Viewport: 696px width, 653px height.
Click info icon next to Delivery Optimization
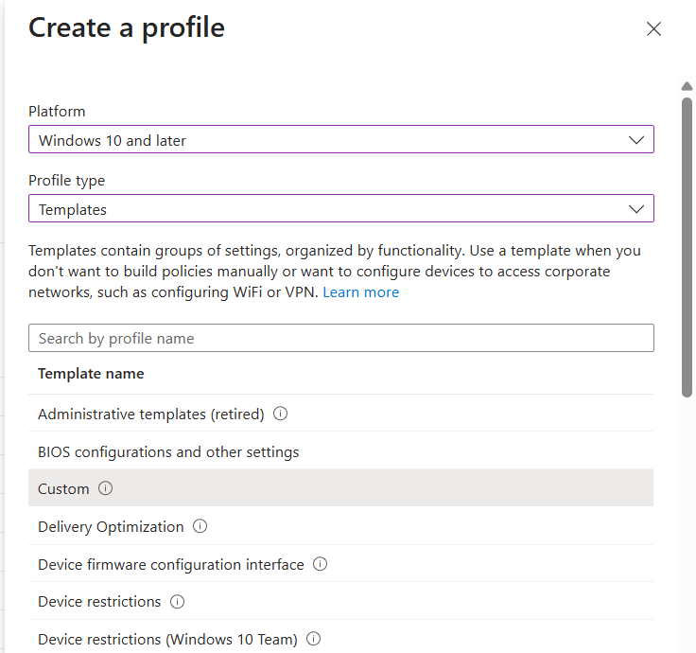(200, 526)
